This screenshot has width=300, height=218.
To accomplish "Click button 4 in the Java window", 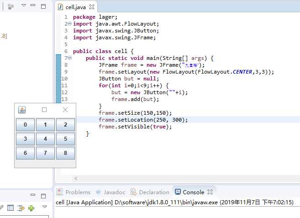I will [x=45, y=139].
